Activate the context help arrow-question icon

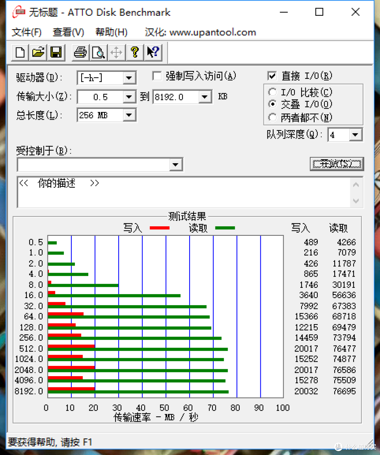[x=153, y=52]
